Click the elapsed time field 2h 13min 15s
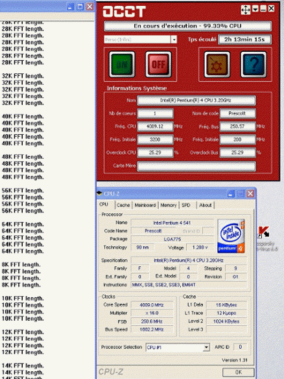Image resolution: width=284 pixels, height=379 pixels. point(244,40)
